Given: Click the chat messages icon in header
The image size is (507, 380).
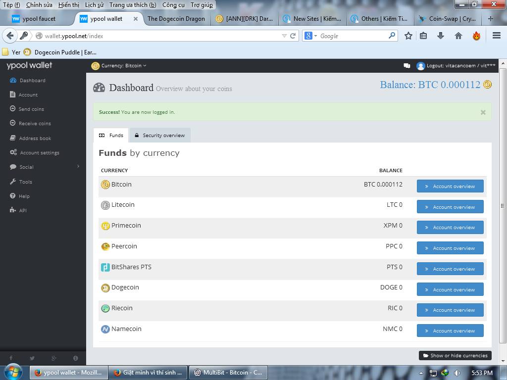Looking at the screenshot, I should click(407, 66).
